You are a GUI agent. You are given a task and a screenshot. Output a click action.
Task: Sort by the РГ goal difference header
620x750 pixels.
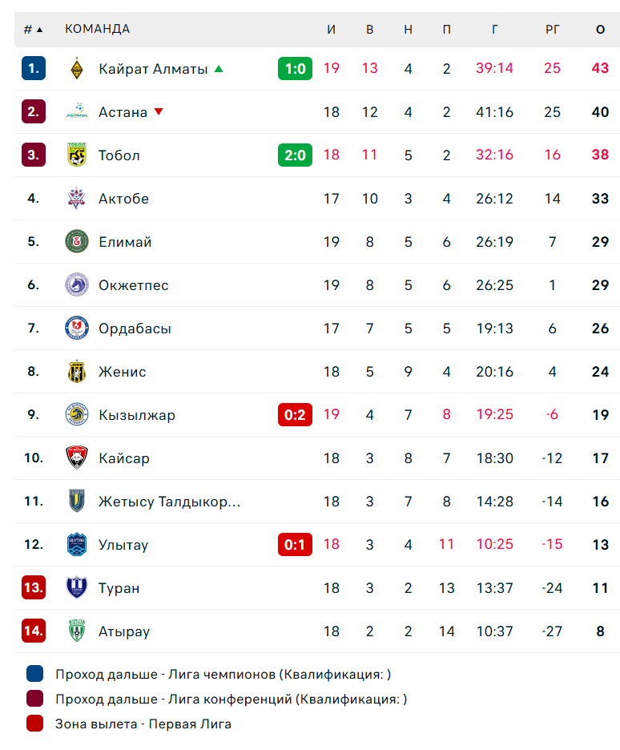552,29
